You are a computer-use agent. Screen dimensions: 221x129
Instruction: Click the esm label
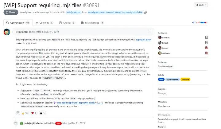click(x=161, y=80)
